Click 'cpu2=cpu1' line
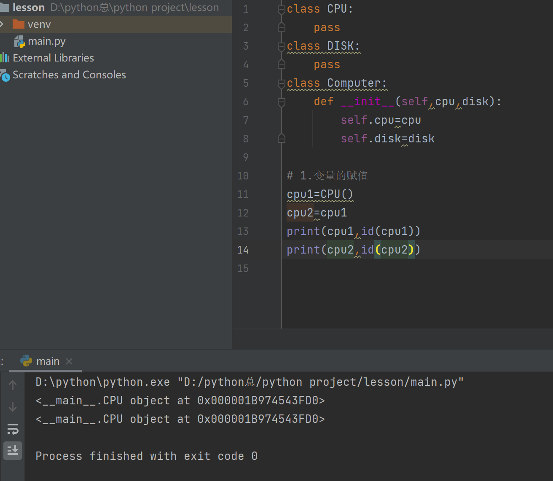 [317, 213]
